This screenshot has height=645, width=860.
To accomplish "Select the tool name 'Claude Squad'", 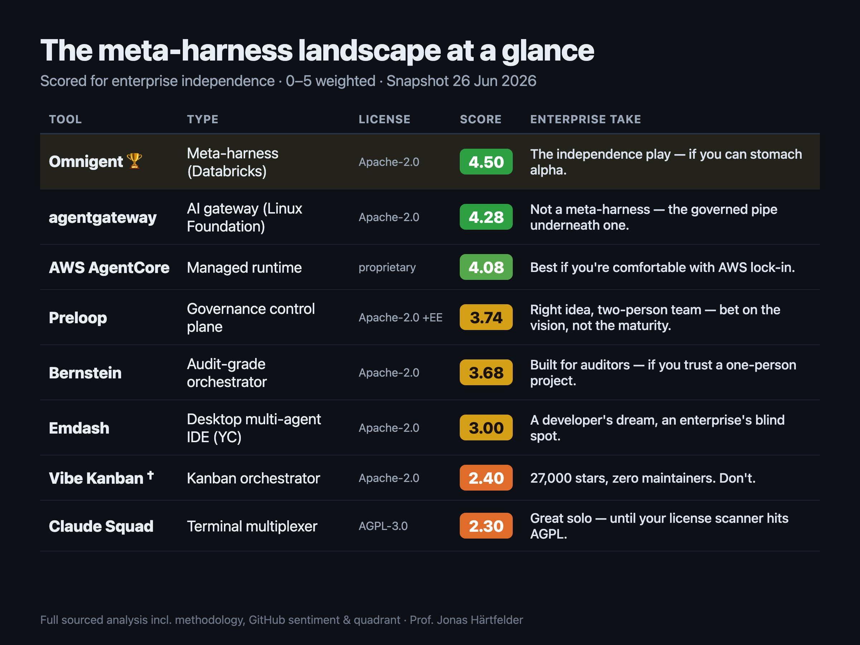I will pos(101,526).
